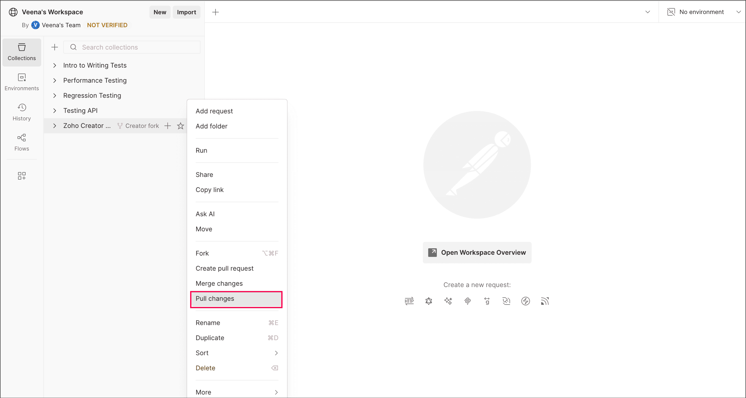This screenshot has height=398, width=746.
Task: Expand the Performance Testing collection
Action: (x=54, y=80)
